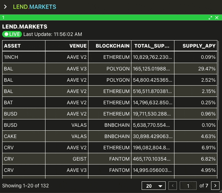The width and height of the screenshot is (222, 193).
Task: Select the 1INCH asset cell
Action: tap(24, 57)
